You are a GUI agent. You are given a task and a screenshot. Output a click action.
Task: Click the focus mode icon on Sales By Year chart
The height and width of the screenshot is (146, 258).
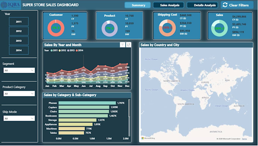click(129, 45)
